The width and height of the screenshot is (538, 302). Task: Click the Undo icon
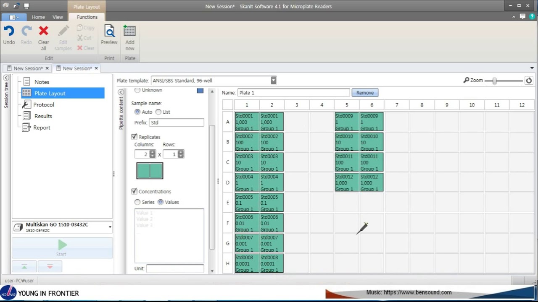tap(9, 31)
